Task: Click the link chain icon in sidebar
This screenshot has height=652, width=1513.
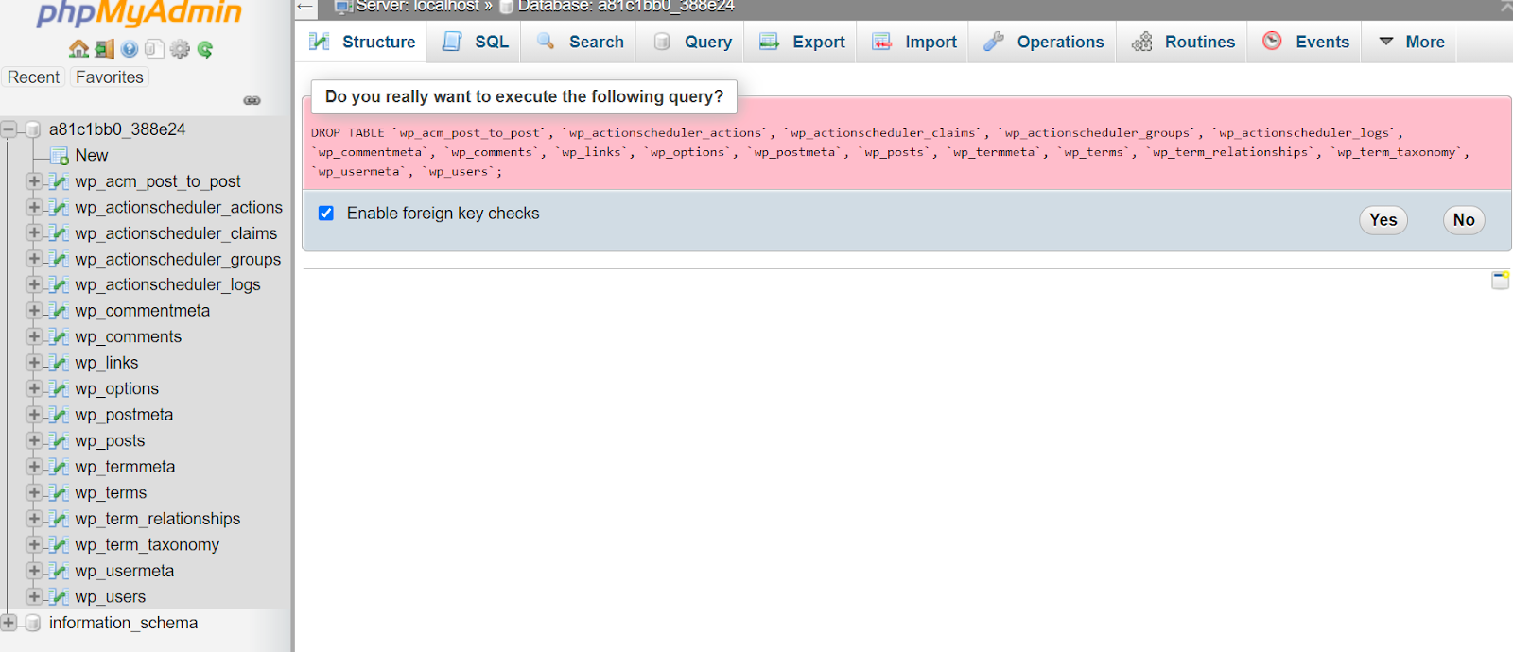Action: (x=252, y=100)
